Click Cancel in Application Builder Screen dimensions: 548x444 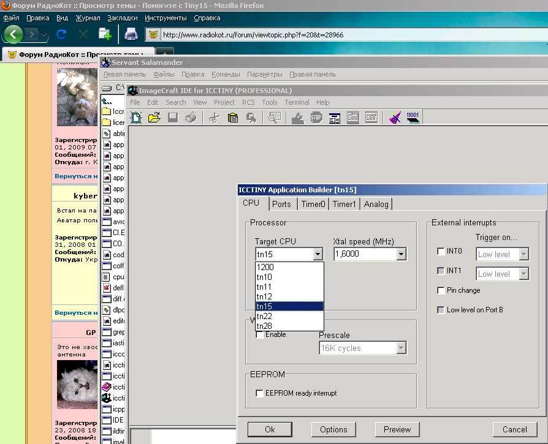tap(514, 429)
